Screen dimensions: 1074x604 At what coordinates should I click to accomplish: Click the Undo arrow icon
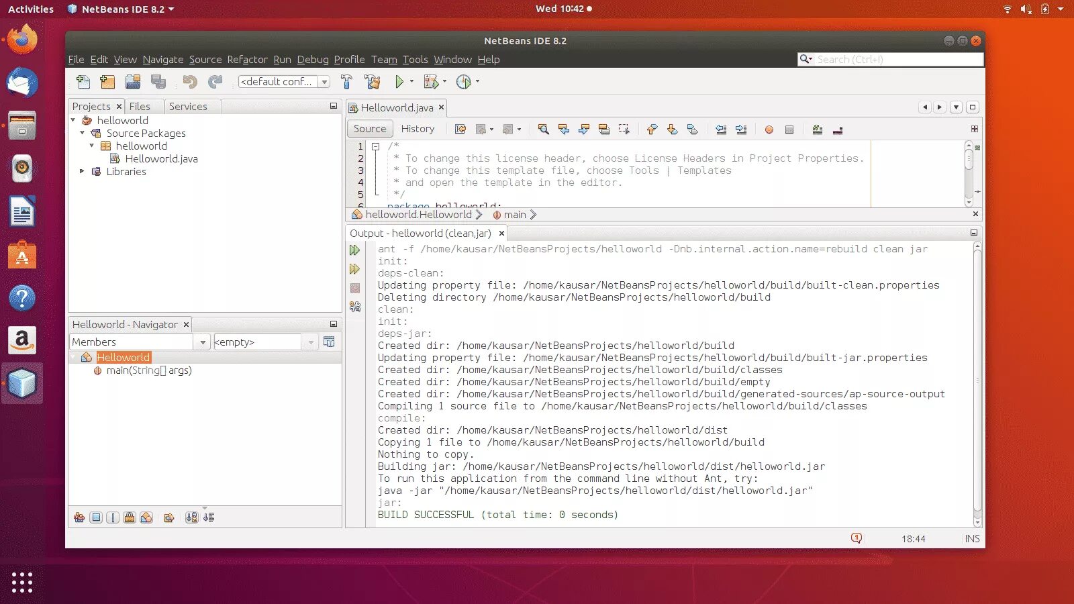(x=190, y=82)
